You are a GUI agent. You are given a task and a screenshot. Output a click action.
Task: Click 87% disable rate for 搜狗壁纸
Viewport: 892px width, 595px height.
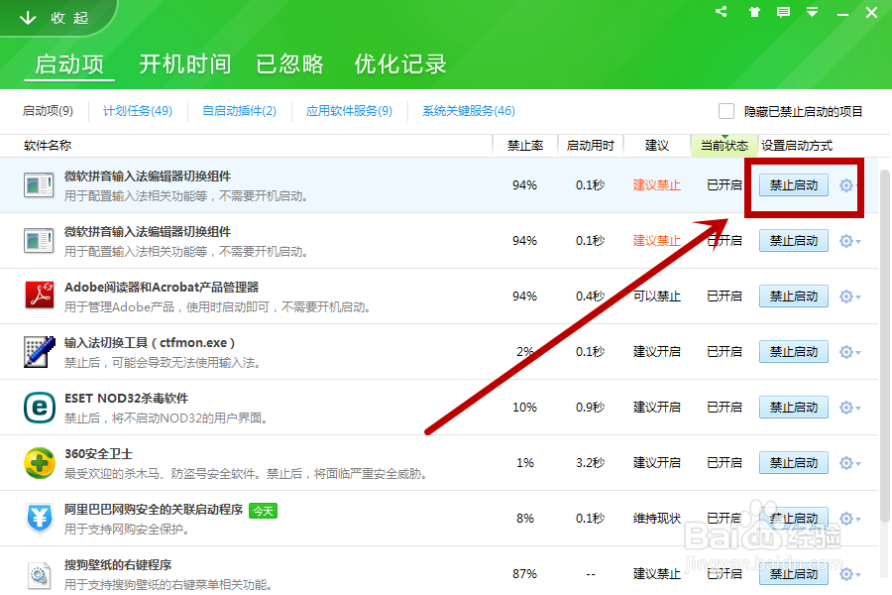(x=524, y=574)
